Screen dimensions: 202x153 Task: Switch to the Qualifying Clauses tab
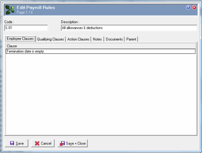click(x=50, y=39)
